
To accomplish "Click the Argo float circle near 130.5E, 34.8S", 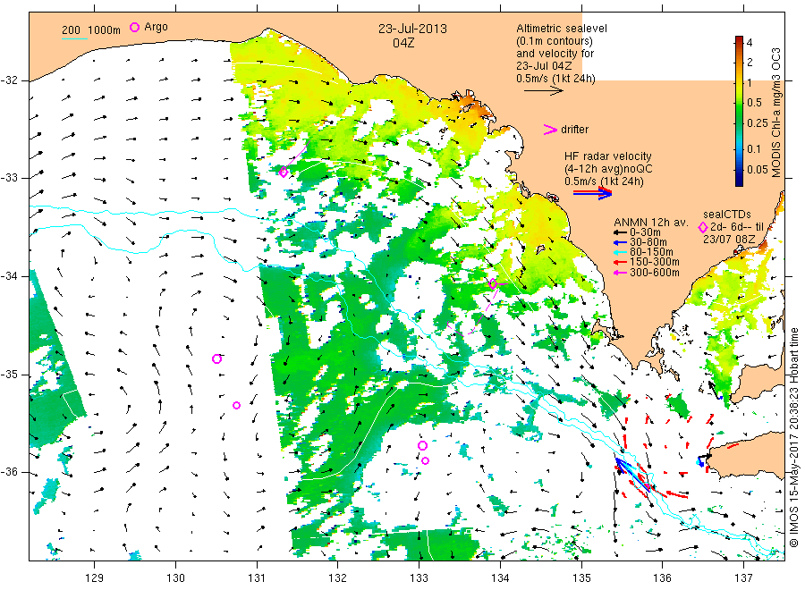I will pyautogui.click(x=216, y=358).
